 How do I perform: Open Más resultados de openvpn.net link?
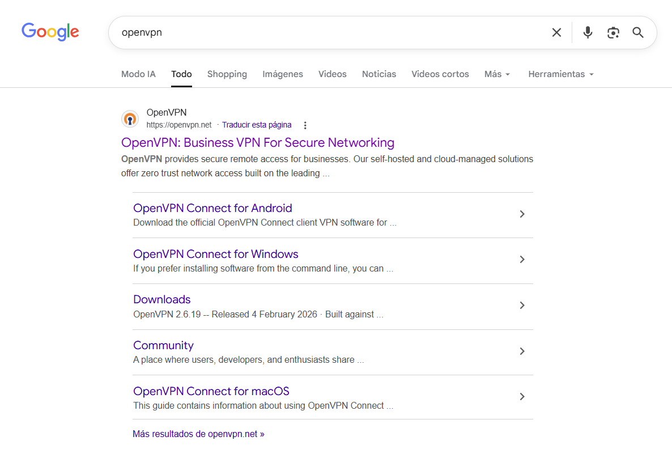tap(198, 434)
